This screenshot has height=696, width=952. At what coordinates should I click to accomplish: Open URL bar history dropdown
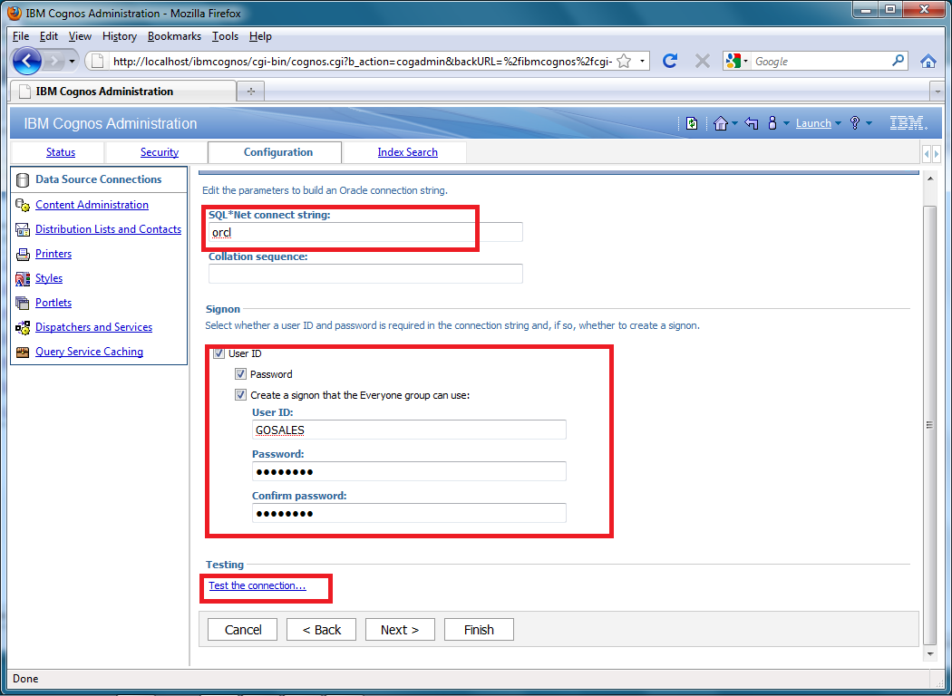(x=642, y=62)
